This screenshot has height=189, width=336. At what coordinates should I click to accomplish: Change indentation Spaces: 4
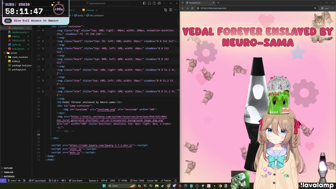[93, 181]
